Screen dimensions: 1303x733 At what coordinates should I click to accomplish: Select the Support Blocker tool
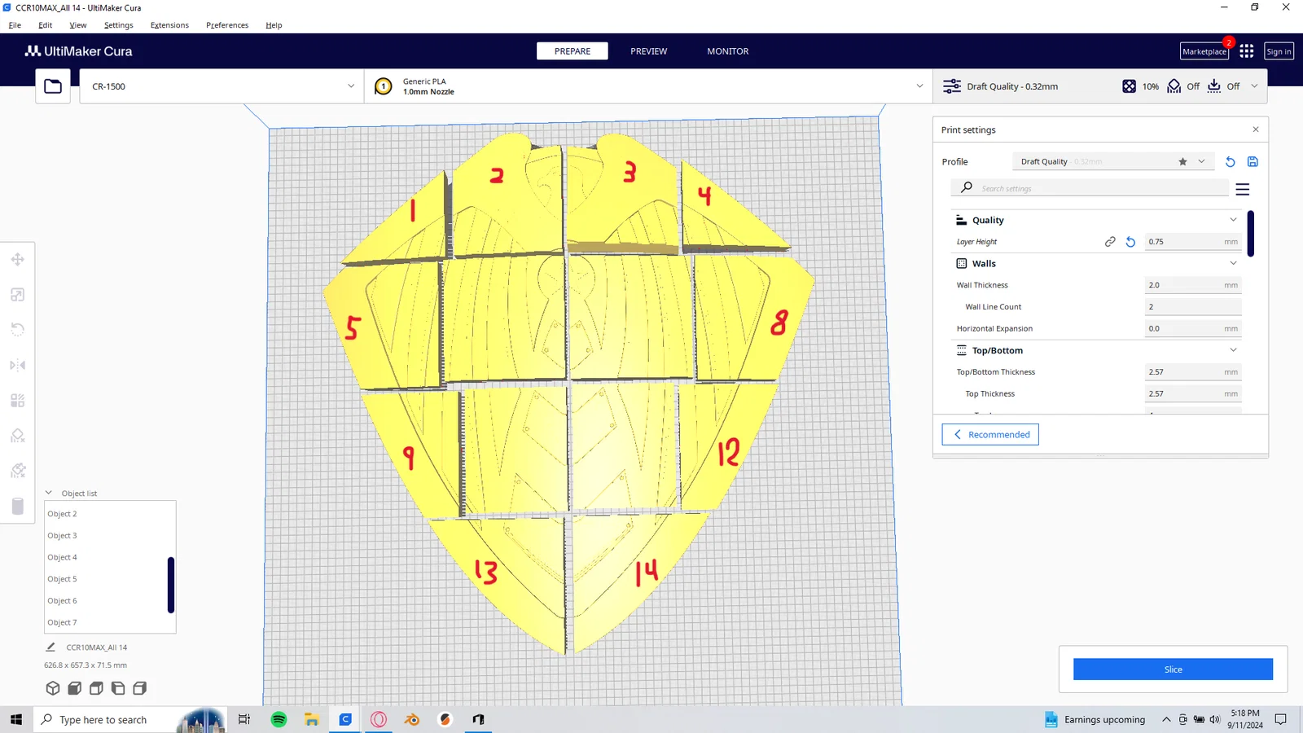17,436
